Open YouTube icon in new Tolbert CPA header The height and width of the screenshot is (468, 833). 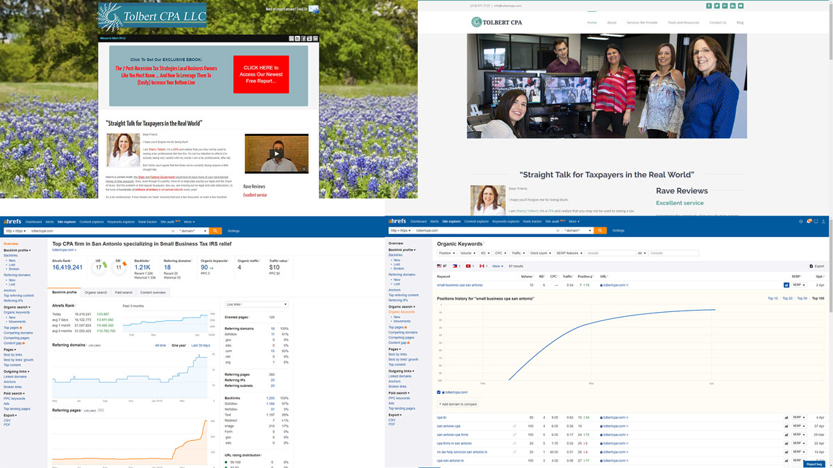[x=741, y=6]
